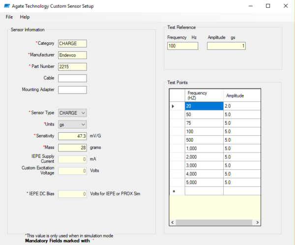Select the 1,000 Hz frequency cell

tap(204, 149)
